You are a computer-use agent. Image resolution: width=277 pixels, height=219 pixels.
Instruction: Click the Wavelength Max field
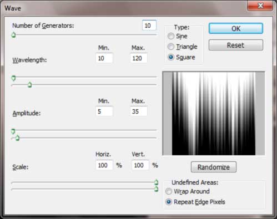(x=139, y=58)
